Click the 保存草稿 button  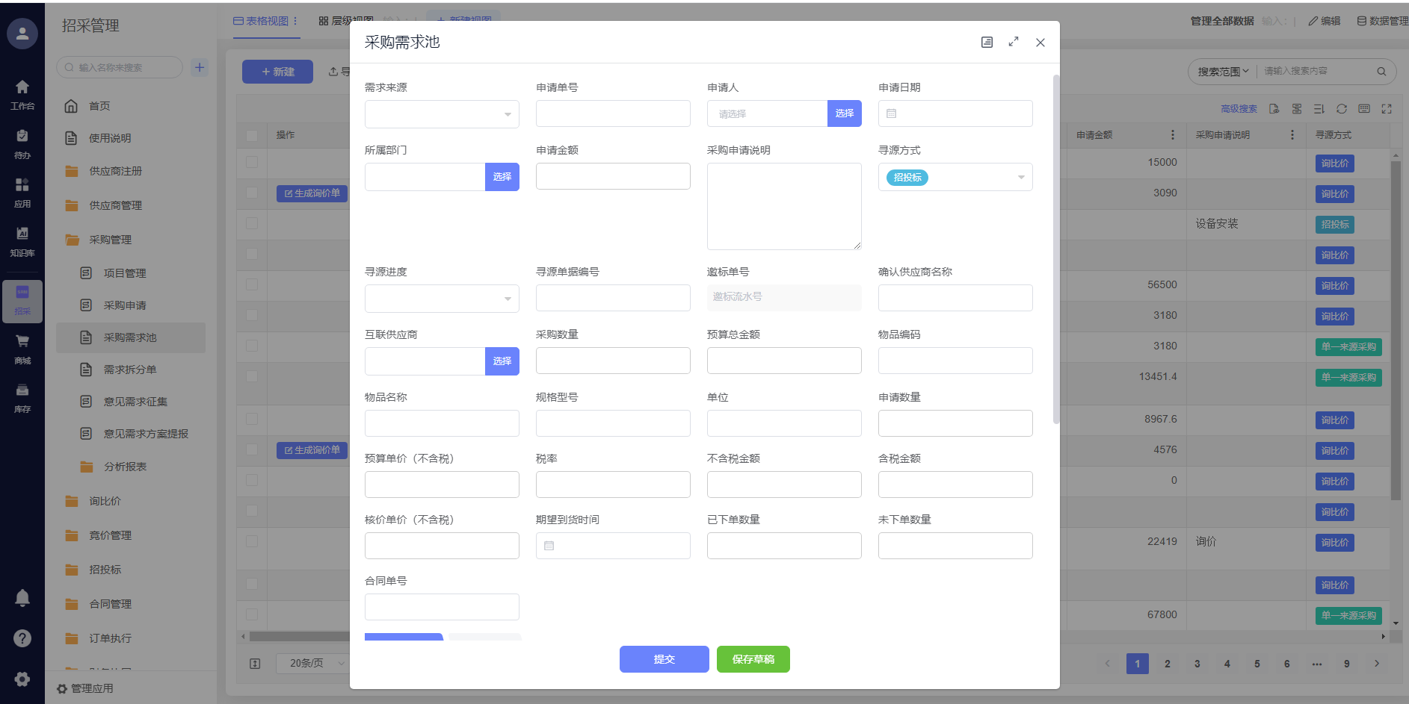click(753, 659)
